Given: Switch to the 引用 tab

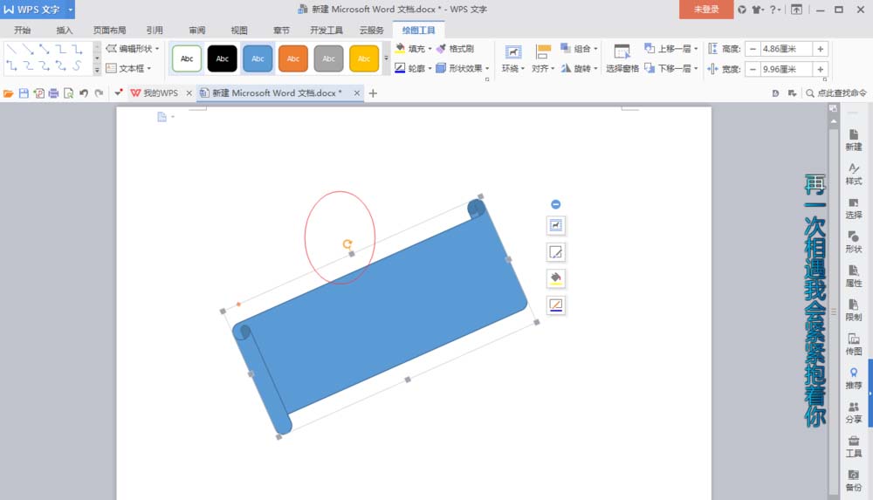Looking at the screenshot, I should pyautogui.click(x=155, y=30).
